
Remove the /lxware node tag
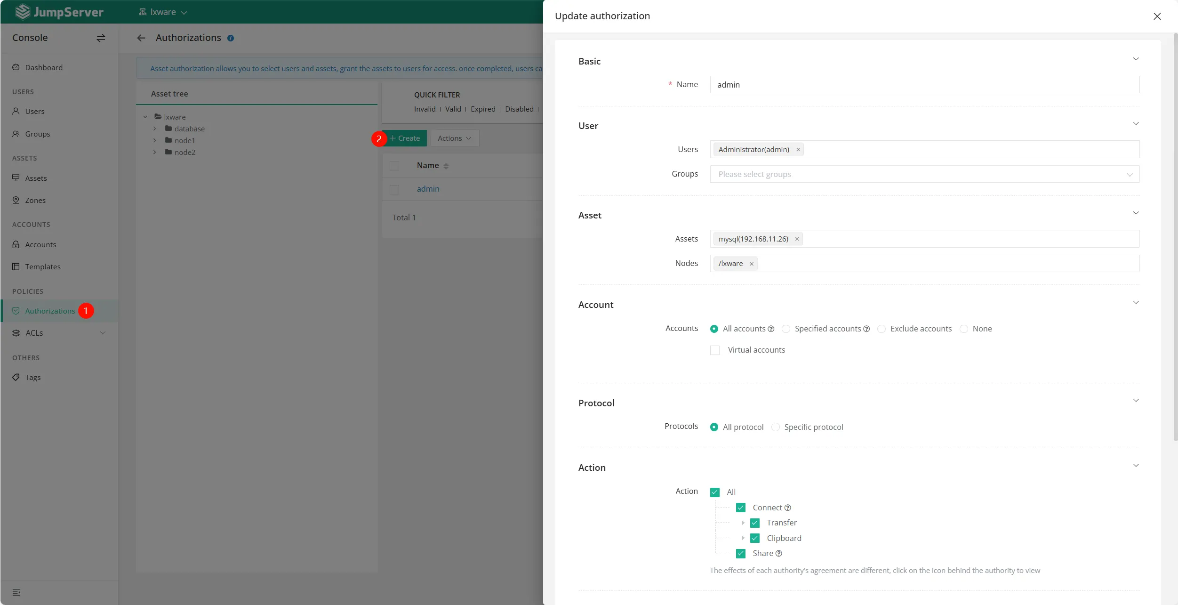point(752,264)
